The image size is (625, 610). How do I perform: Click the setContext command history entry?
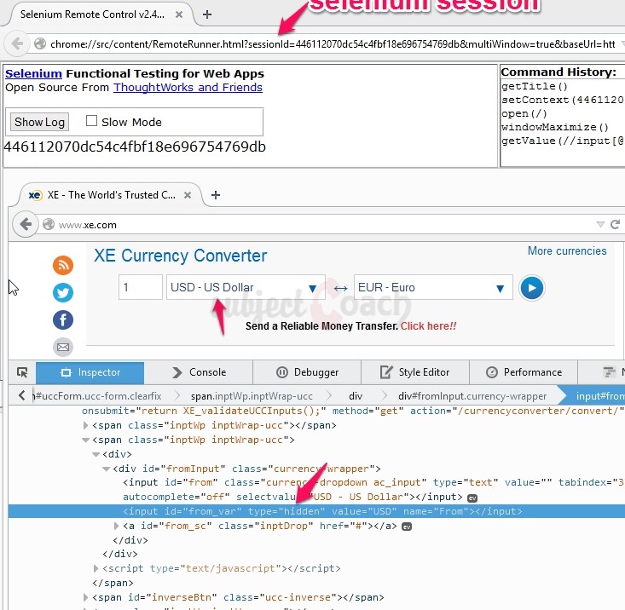[x=562, y=100]
